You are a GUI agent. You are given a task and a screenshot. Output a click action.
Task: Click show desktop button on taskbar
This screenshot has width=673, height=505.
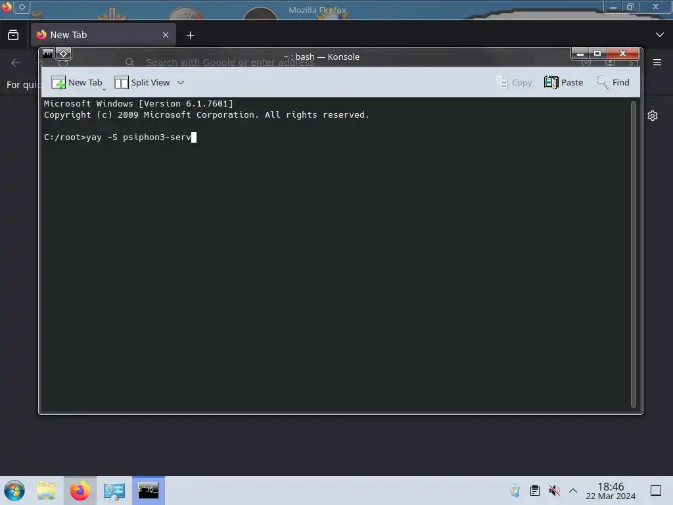(656, 491)
